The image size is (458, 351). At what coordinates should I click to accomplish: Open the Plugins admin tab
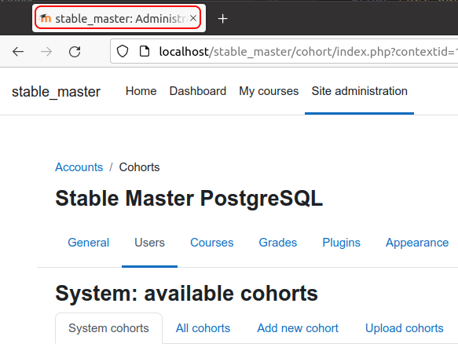pyautogui.click(x=341, y=243)
